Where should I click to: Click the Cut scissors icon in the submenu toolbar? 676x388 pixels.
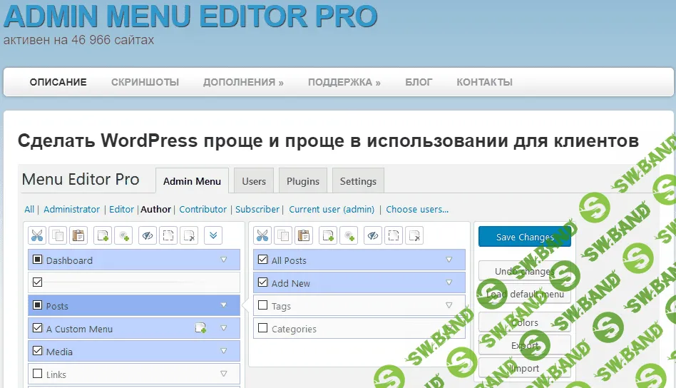coord(262,236)
